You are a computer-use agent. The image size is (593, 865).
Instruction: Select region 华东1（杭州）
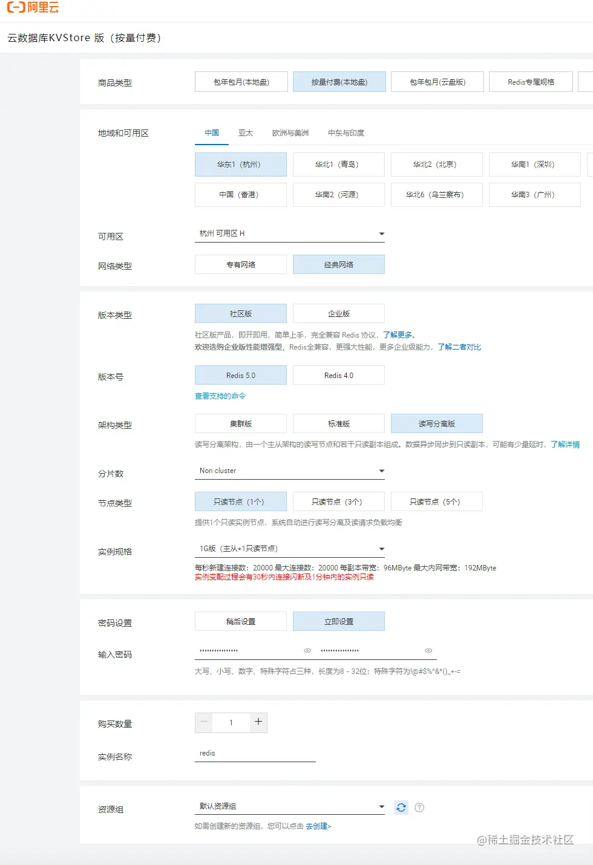pos(241,165)
